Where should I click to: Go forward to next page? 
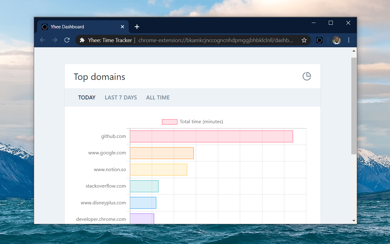point(55,40)
